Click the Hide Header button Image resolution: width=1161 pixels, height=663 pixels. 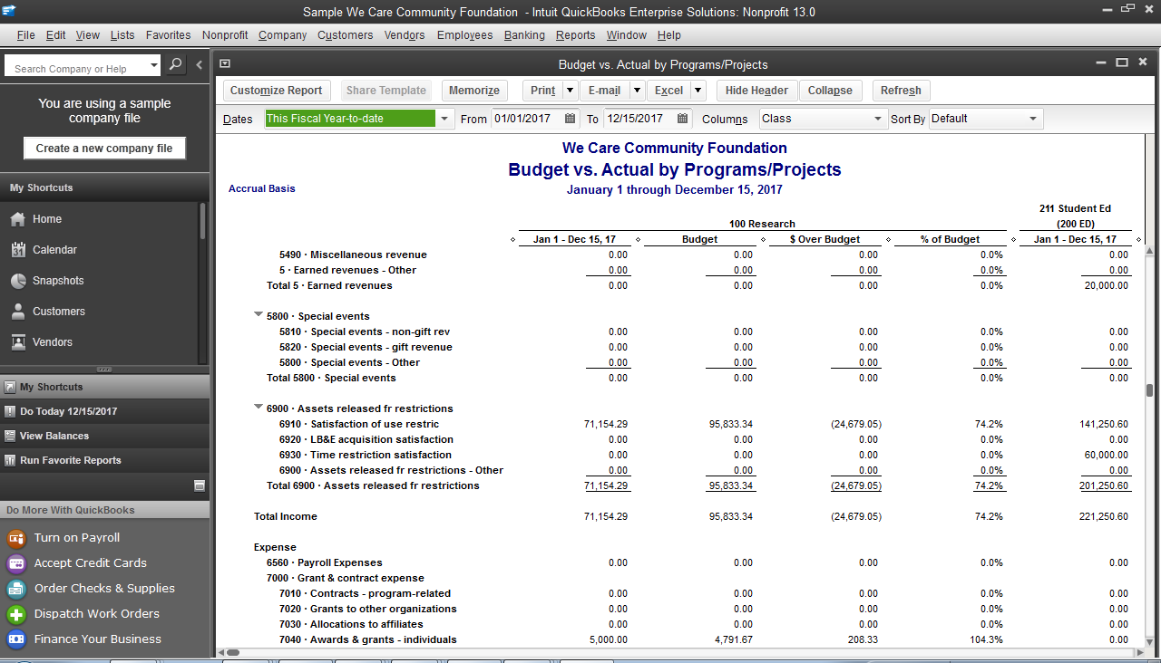click(756, 91)
